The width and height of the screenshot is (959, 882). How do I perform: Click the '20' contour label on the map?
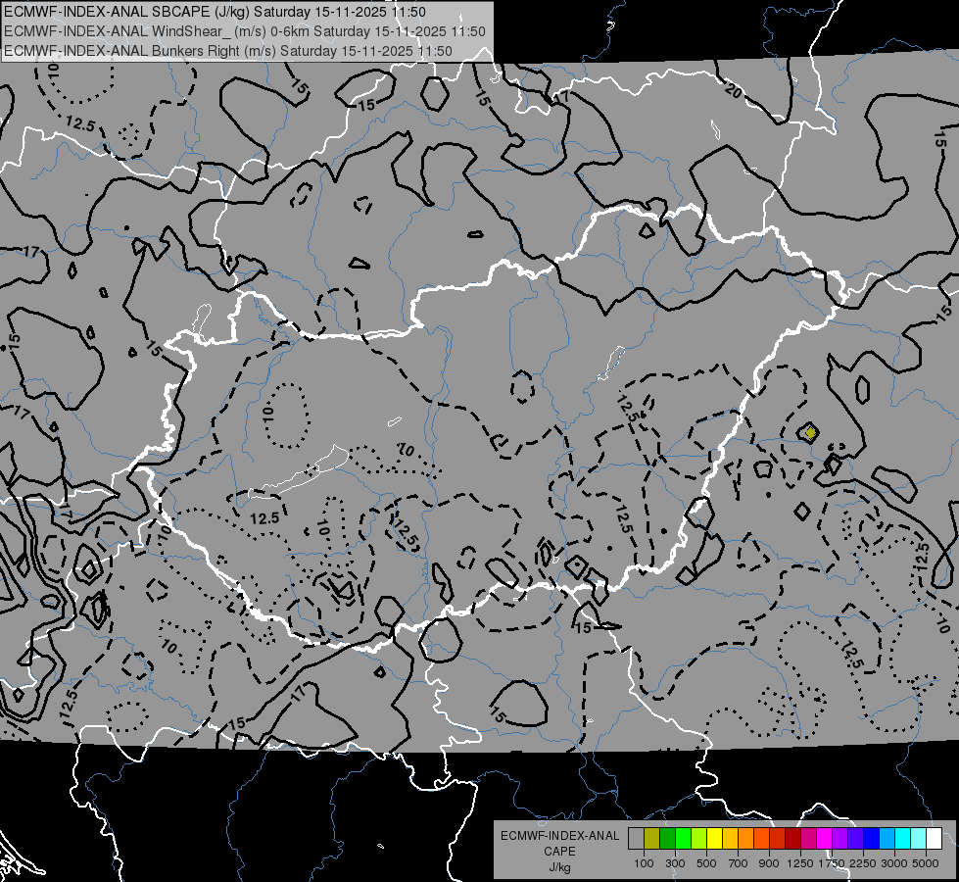pos(733,90)
